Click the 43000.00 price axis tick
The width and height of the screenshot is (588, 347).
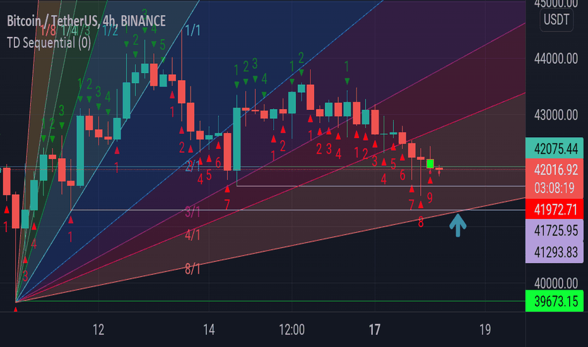click(x=556, y=115)
